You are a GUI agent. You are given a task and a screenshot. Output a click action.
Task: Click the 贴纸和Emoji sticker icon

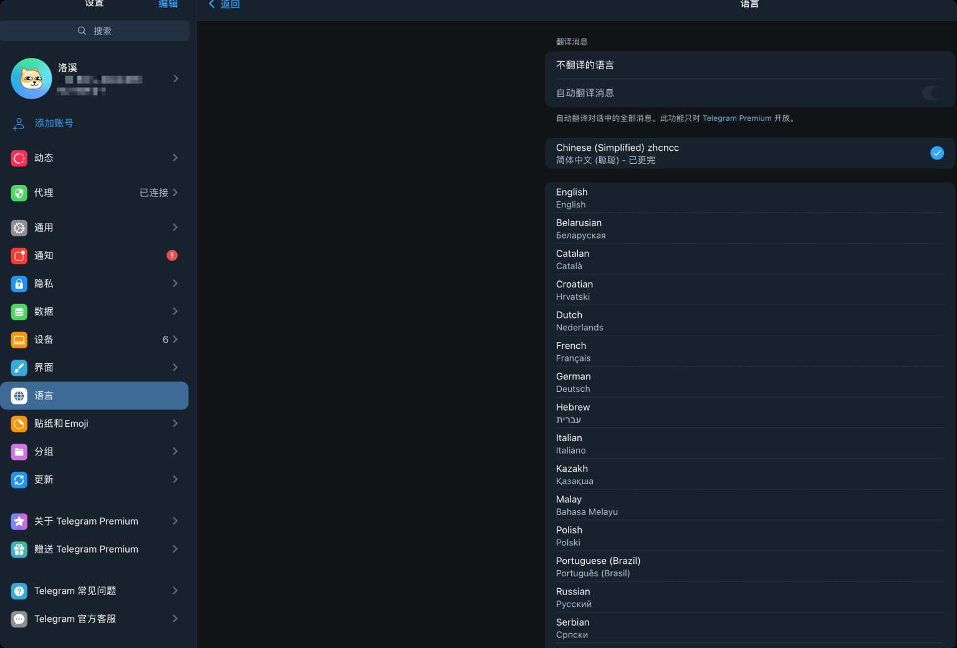coord(19,424)
